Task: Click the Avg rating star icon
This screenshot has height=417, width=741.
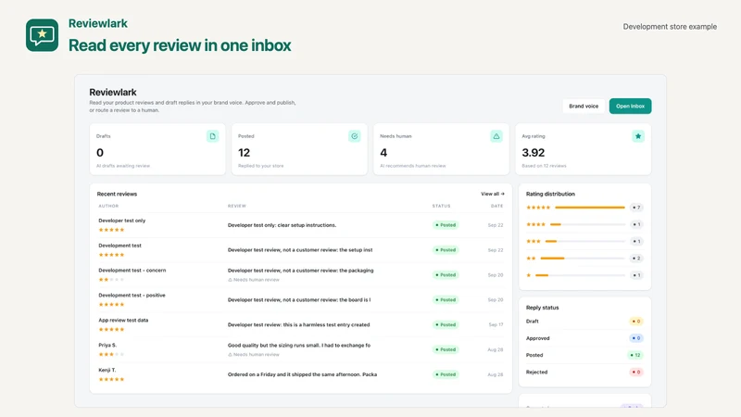Action: click(x=638, y=136)
